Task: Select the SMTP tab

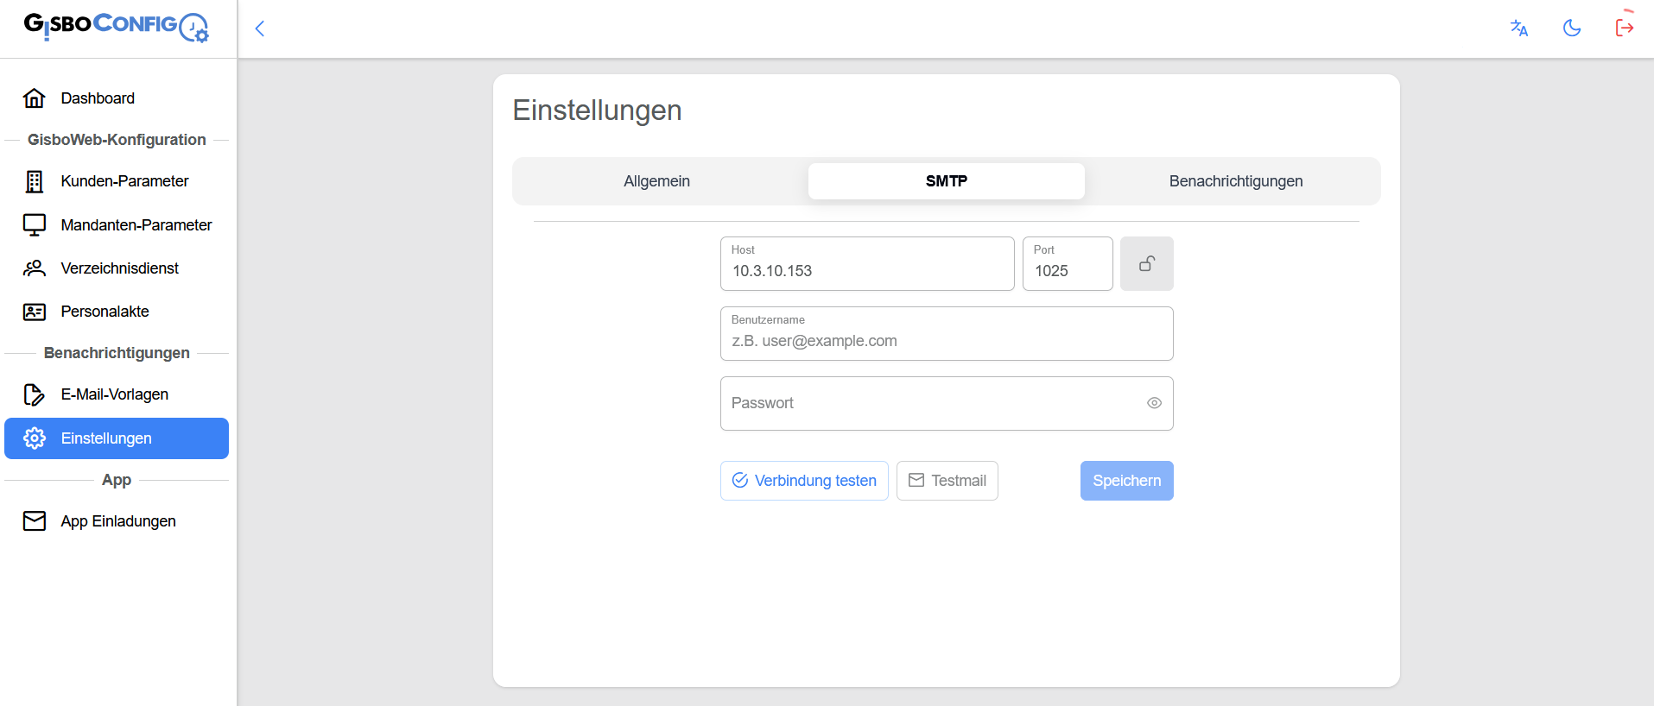Action: coord(947,181)
